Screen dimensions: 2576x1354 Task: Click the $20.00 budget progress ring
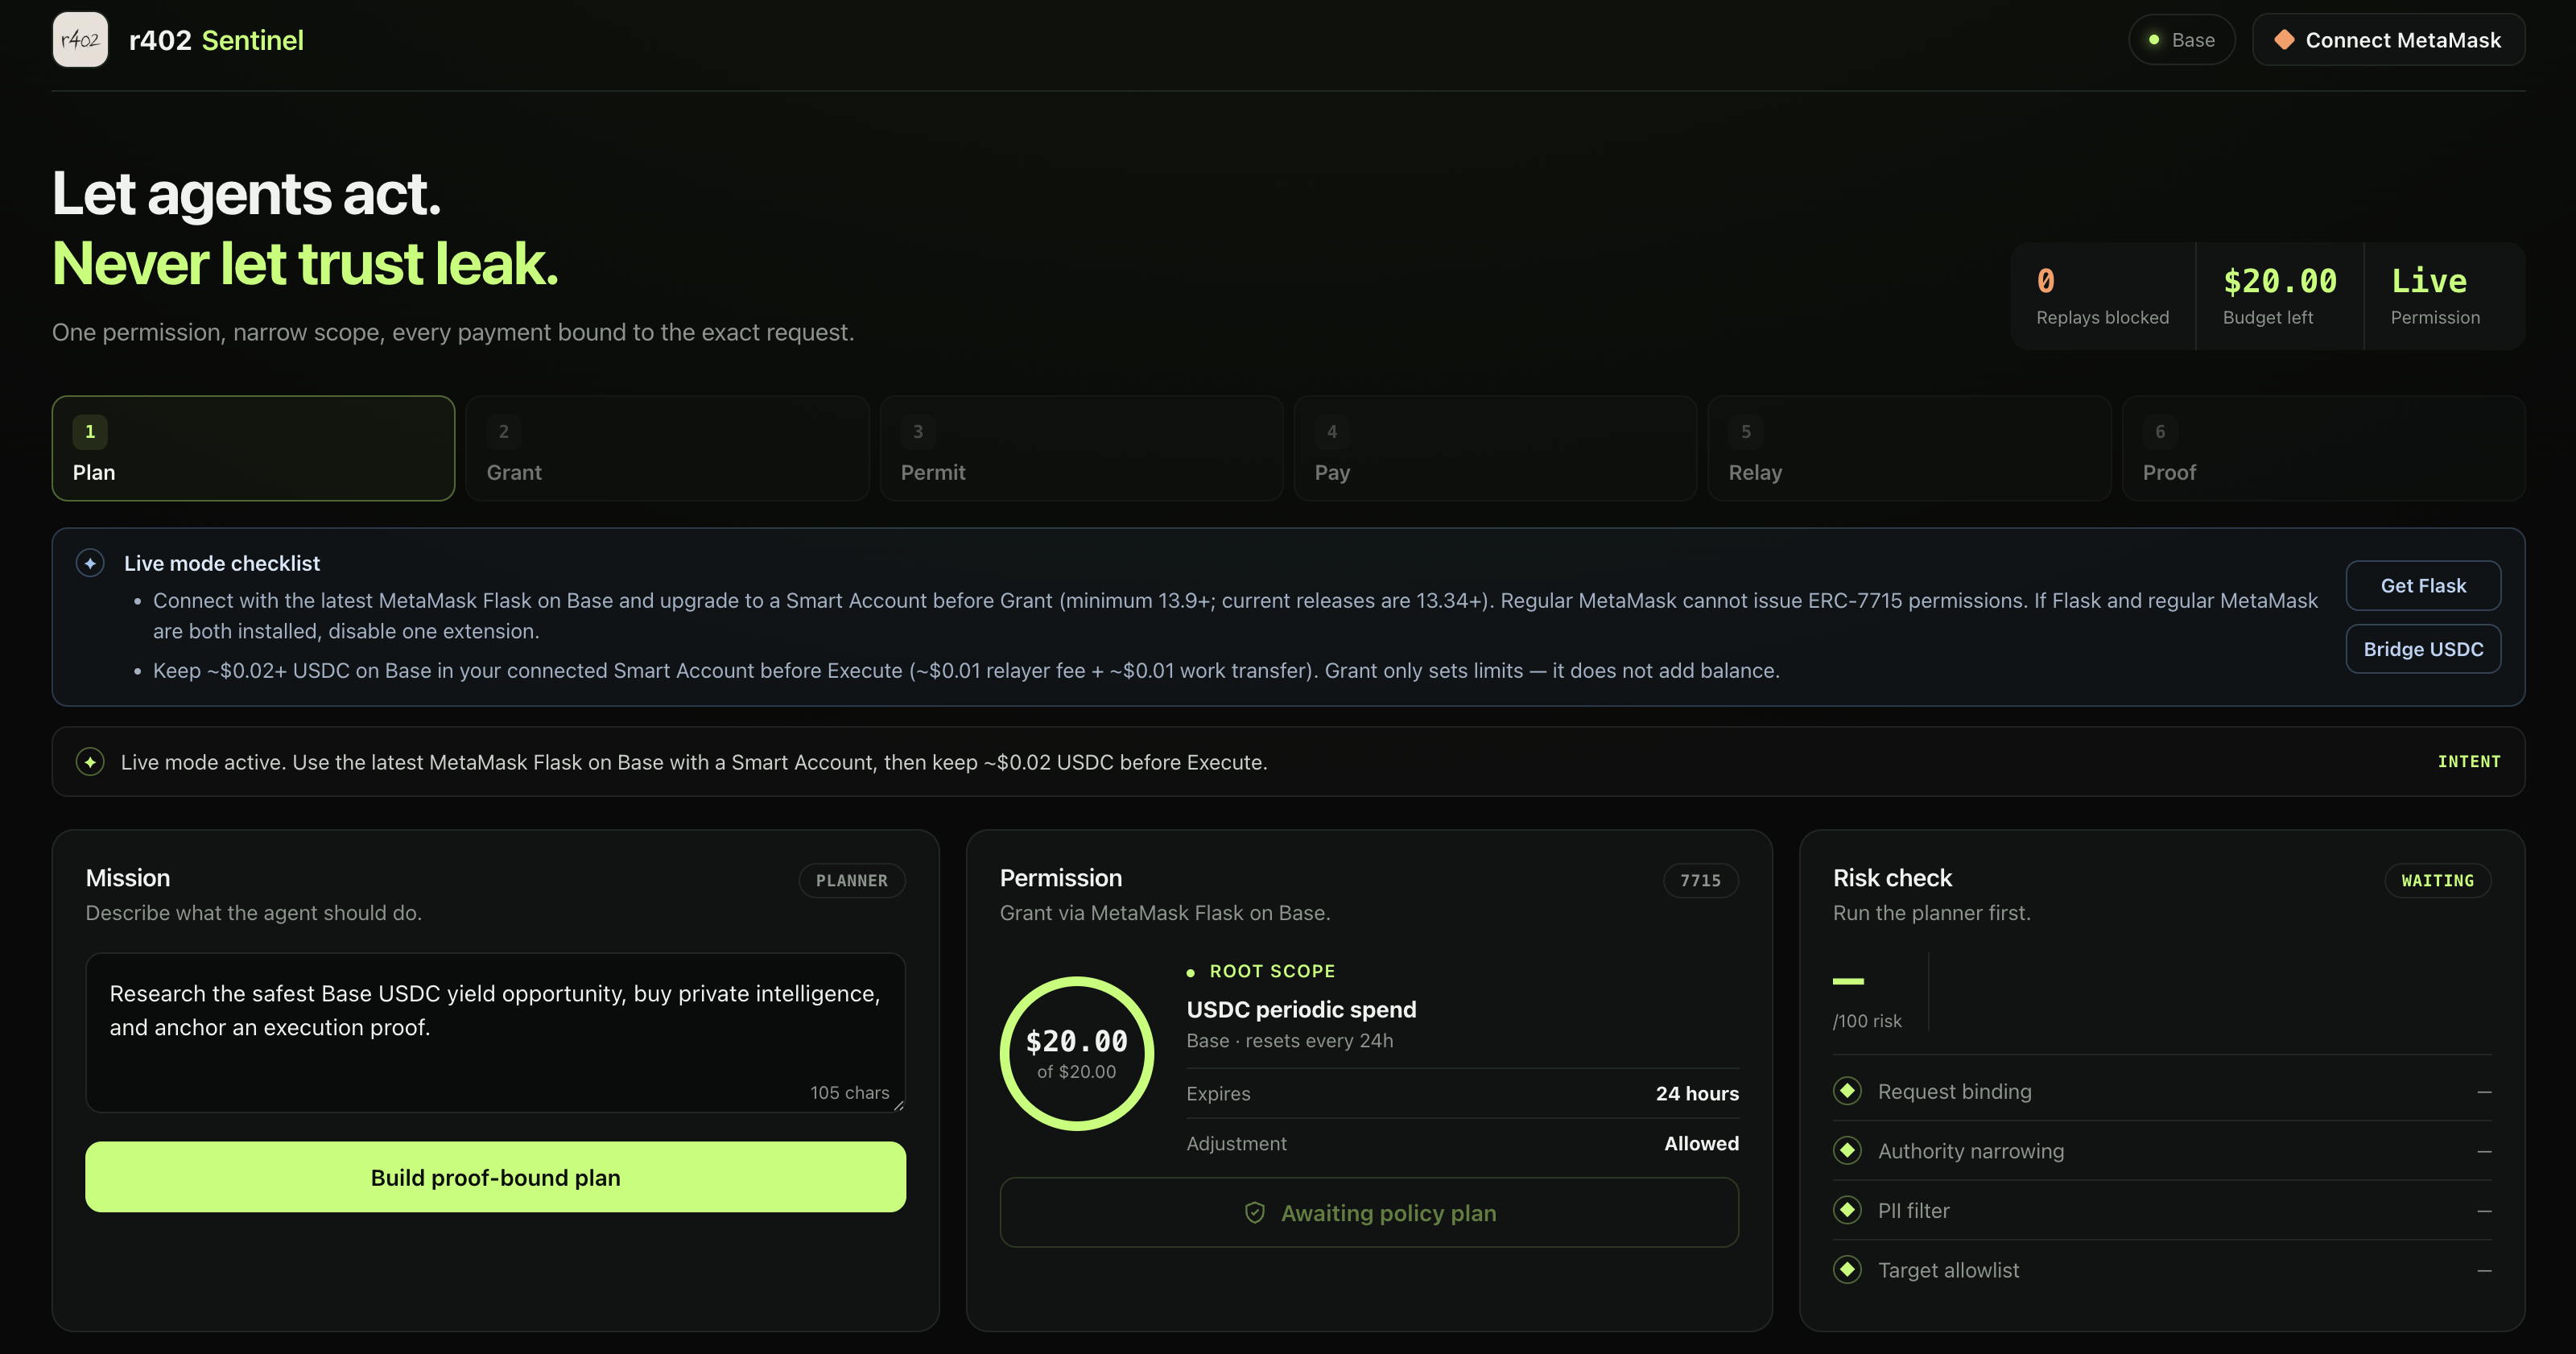(x=1077, y=1054)
